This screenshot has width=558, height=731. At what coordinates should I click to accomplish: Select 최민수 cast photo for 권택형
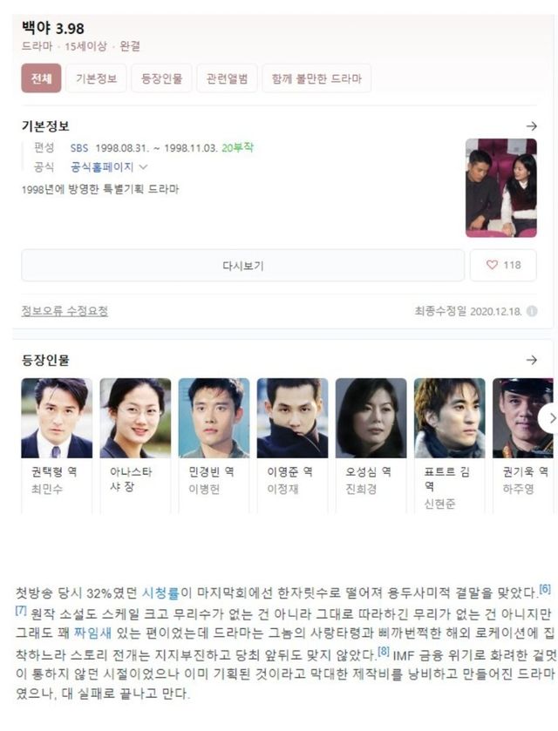[57, 418]
